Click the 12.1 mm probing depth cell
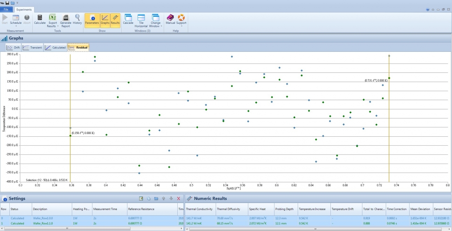The height and width of the screenshot is (231, 452). (x=286, y=223)
